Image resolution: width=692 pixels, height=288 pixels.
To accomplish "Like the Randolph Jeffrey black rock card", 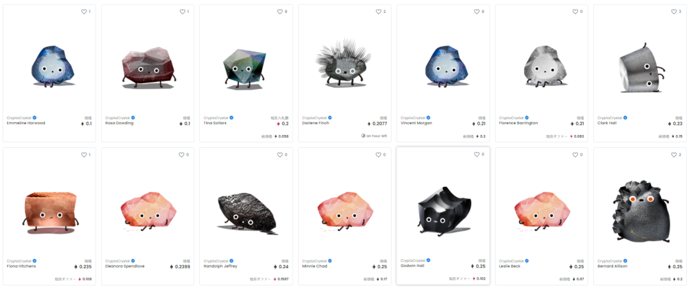I will 279,155.
